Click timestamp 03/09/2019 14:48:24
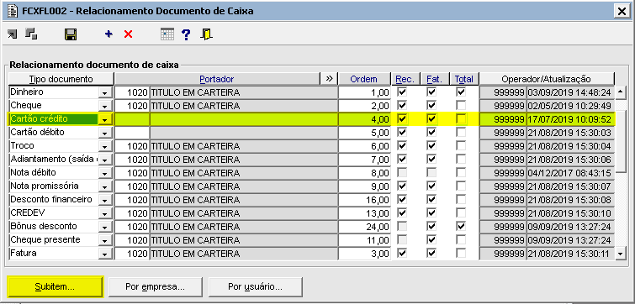The image size is (635, 304). click(569, 93)
